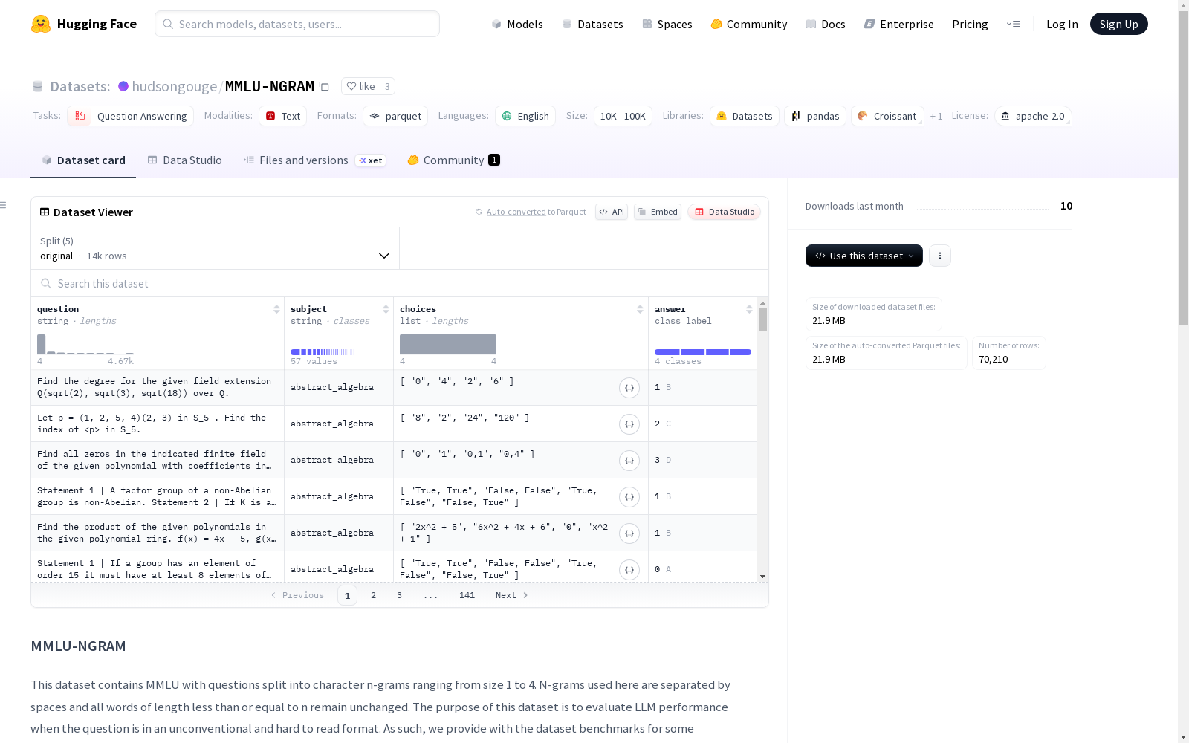
Task: Like the MMLU-NGRAM dataset
Action: point(361,86)
